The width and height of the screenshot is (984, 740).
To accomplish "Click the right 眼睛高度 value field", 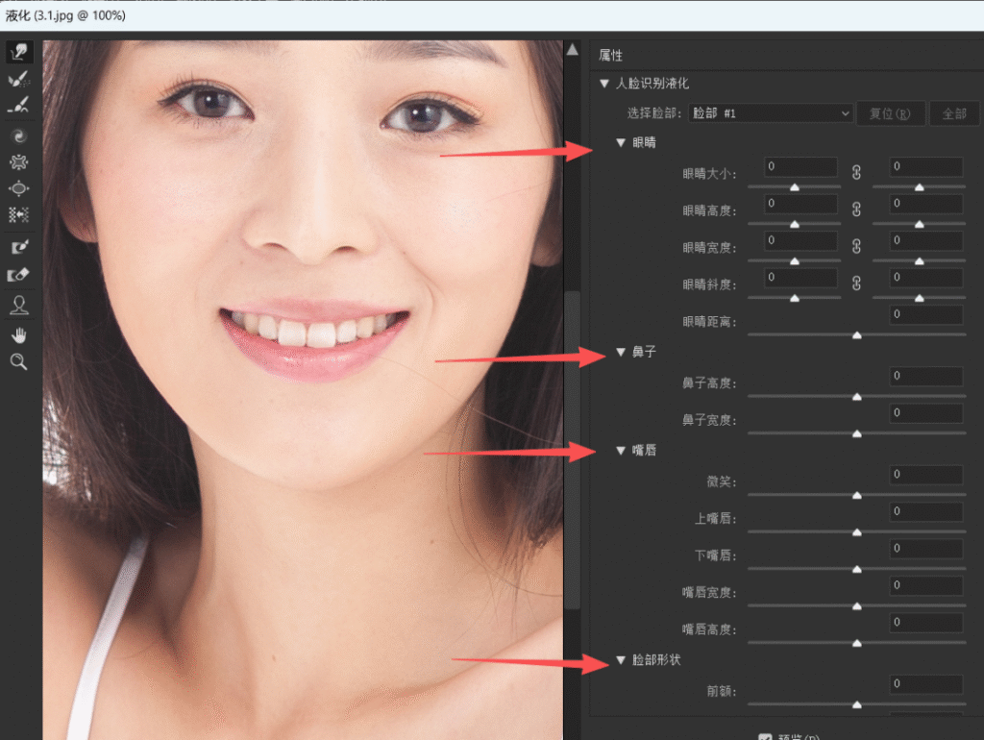I will click(x=926, y=204).
